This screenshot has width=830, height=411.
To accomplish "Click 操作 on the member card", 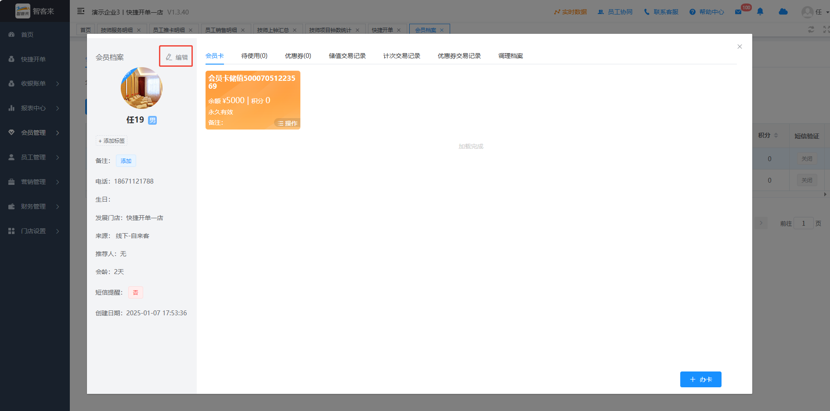I will [287, 123].
